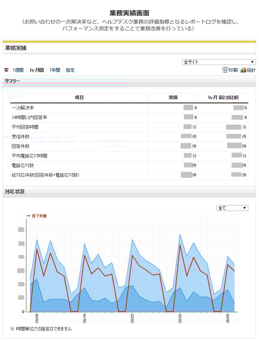Open the 指定 custom period tab

tap(70, 70)
